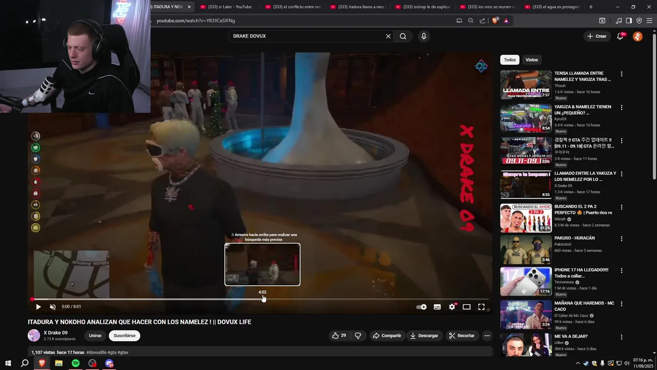This screenshot has width=657, height=370.
Task: Open options for YAKUZA & NAMELEZ TIENEN video
Action: tap(622, 107)
